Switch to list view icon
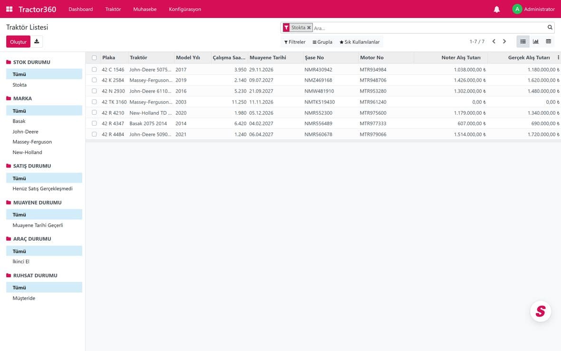This screenshot has height=351, width=561. (x=522, y=41)
